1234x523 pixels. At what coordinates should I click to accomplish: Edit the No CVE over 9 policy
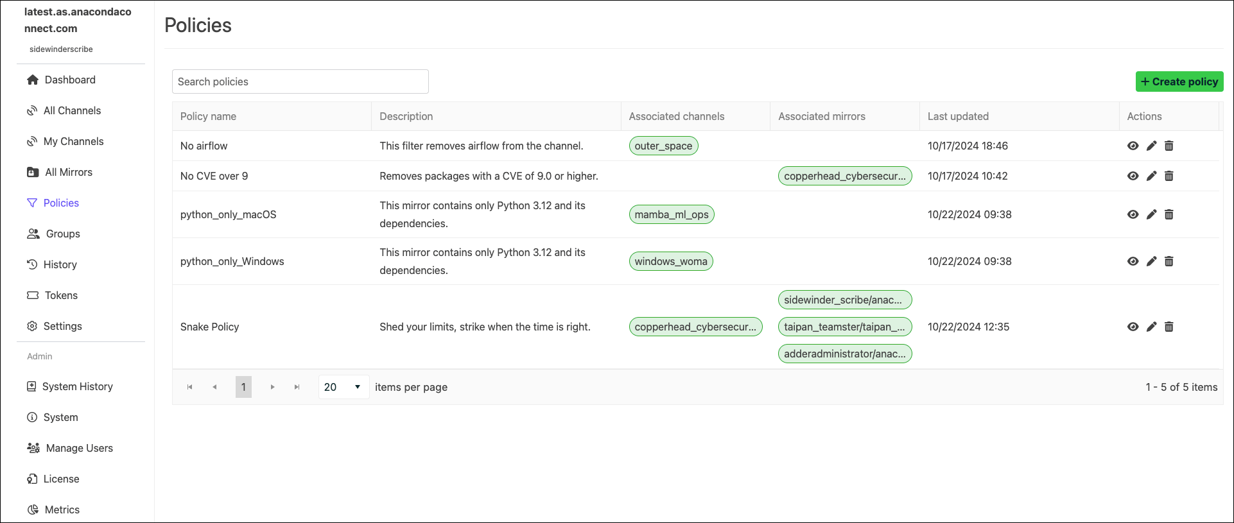pyautogui.click(x=1152, y=176)
